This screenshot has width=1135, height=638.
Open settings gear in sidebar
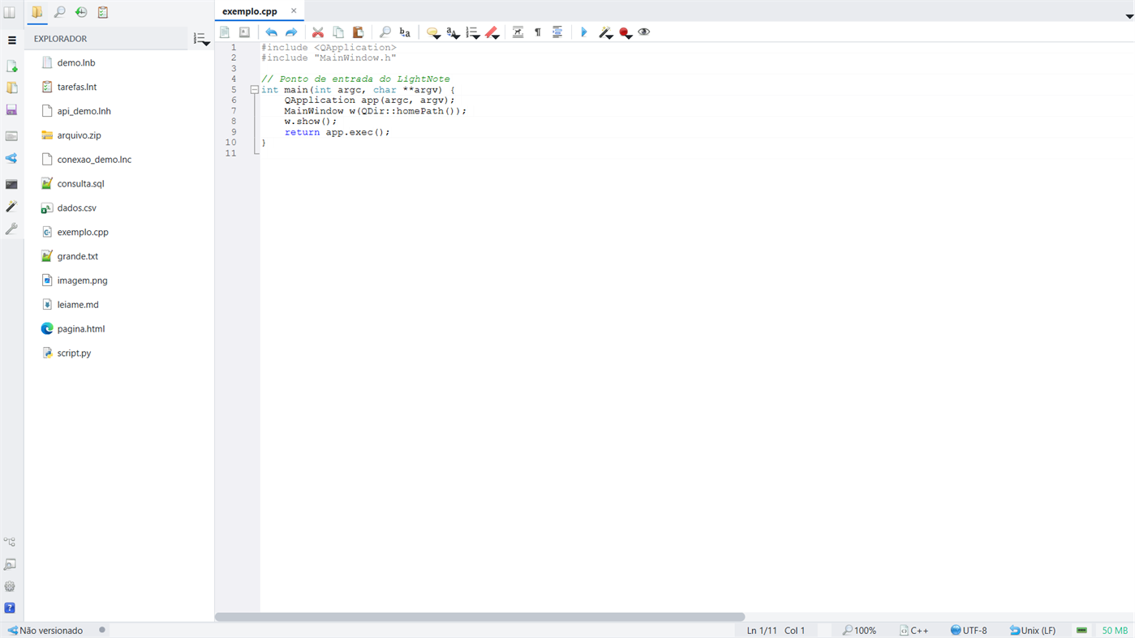coord(10,586)
